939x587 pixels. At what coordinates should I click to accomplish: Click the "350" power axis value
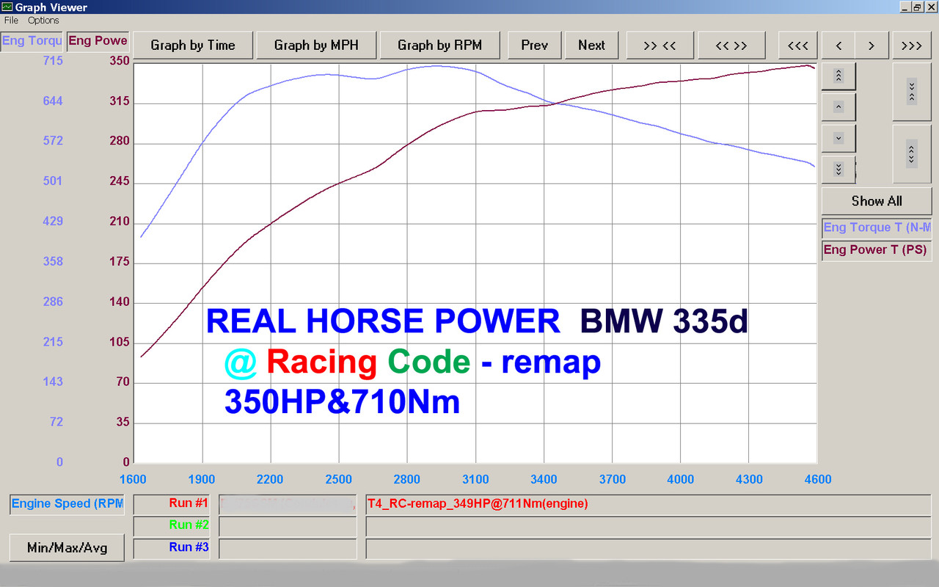(120, 61)
